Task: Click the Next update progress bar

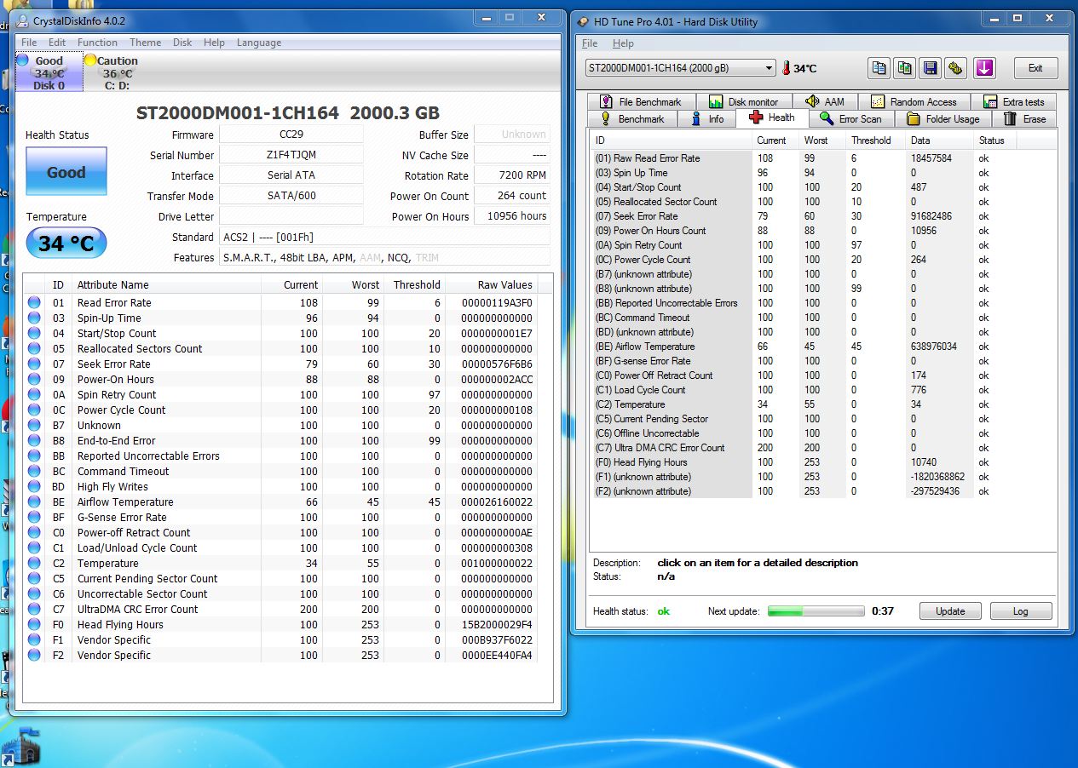Action: coord(816,611)
